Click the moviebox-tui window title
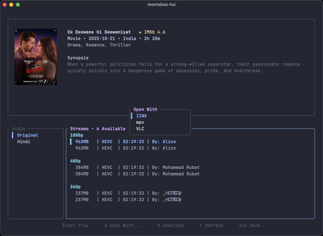The image size is (323, 236). point(161,5)
